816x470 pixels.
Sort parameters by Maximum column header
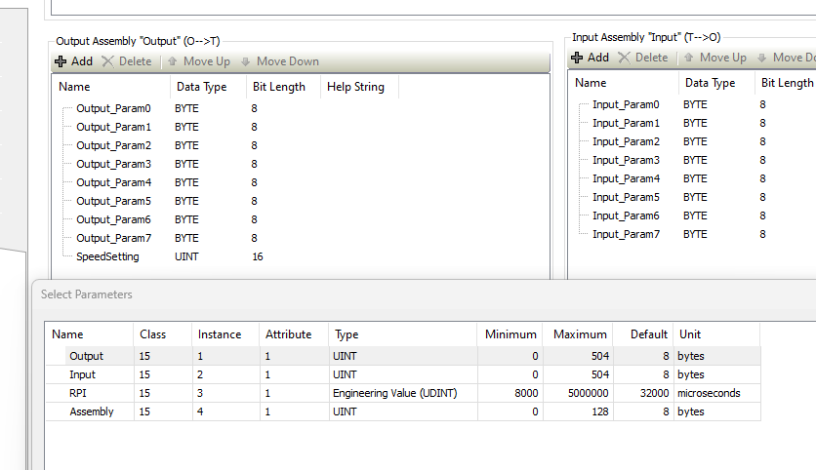[579, 334]
